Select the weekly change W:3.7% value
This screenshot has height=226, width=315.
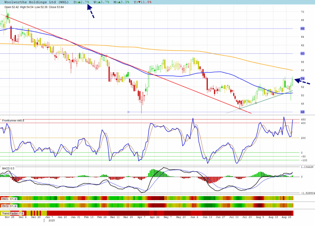click(x=101, y=2)
